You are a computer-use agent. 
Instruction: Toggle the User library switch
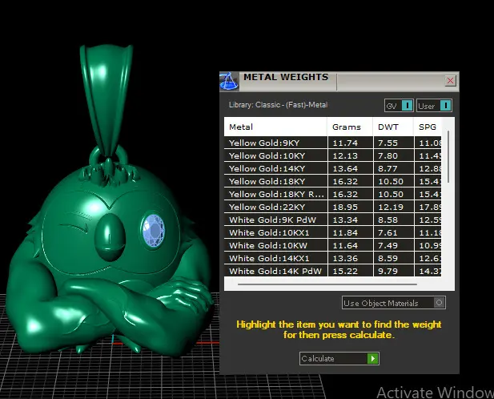click(x=434, y=106)
